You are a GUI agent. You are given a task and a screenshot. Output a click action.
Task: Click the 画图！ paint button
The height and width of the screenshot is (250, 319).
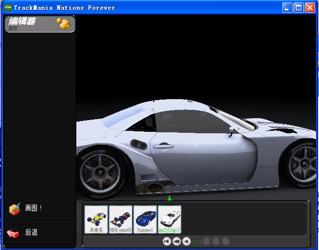coord(40,209)
